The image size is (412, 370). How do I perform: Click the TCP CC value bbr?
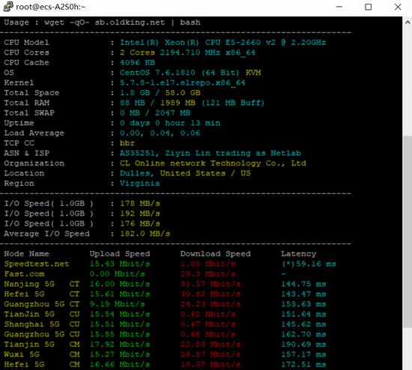[127, 143]
